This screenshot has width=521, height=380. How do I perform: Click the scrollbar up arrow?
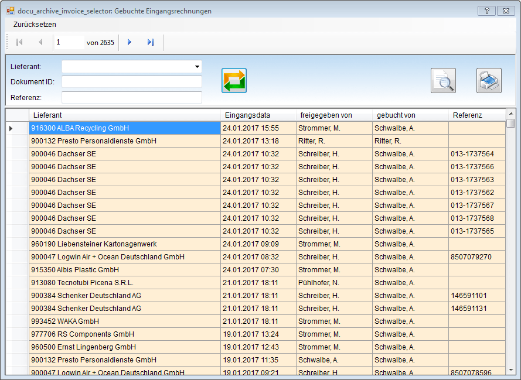pyautogui.click(x=510, y=114)
